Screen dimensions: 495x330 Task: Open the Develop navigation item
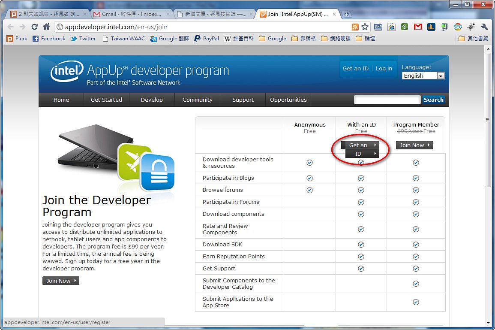tap(152, 100)
